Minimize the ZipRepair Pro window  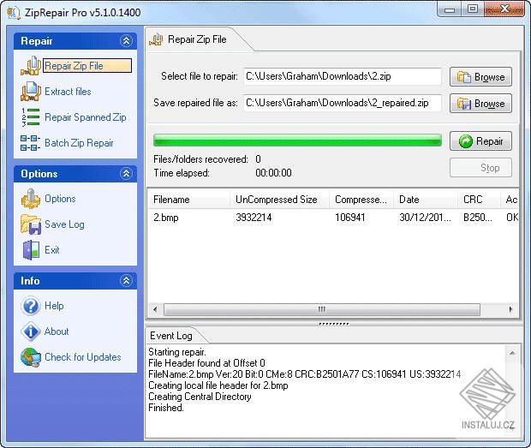click(450, 9)
